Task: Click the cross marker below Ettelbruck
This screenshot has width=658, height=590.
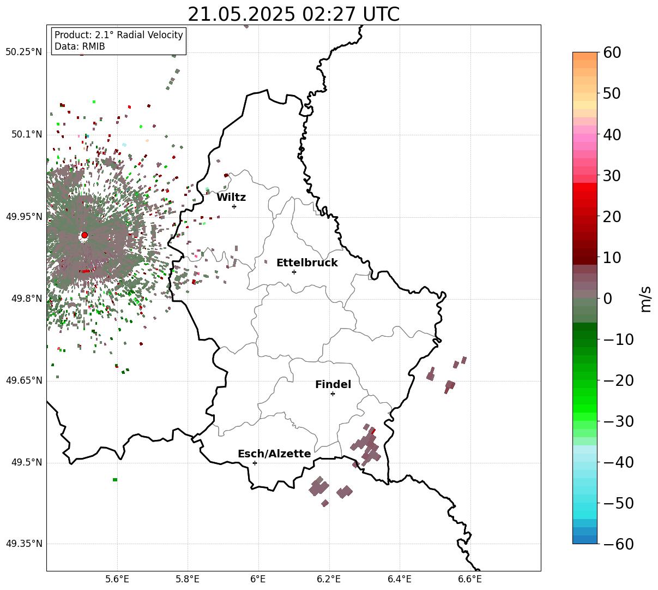Action: click(x=294, y=272)
